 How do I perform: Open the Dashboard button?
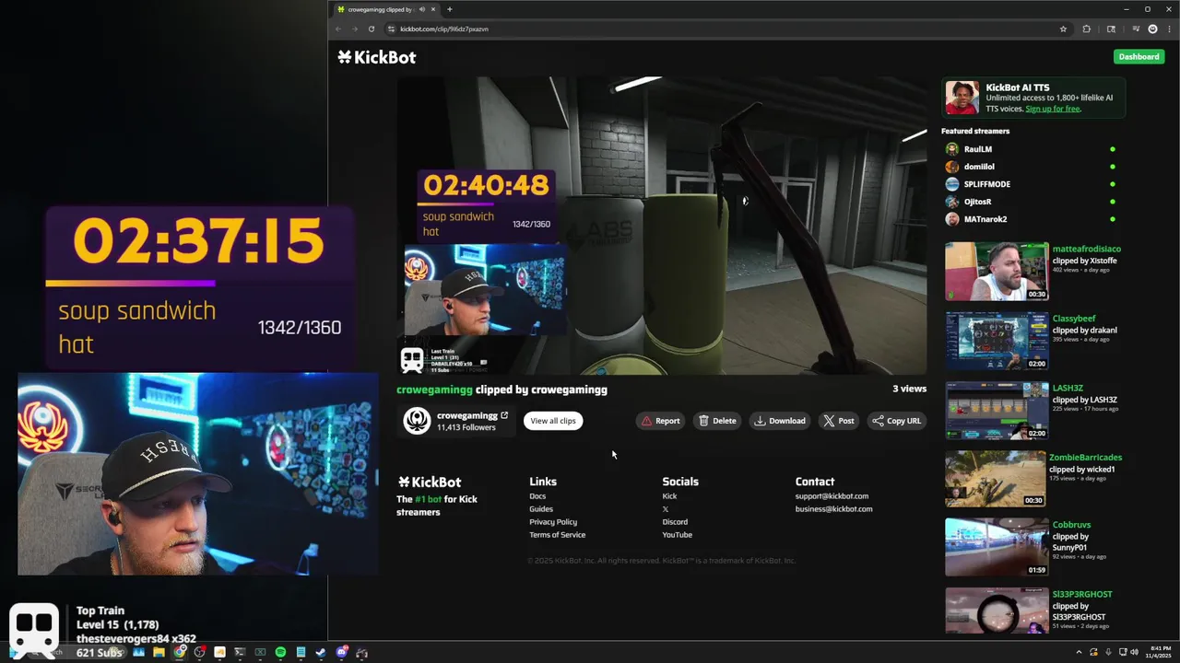1139,56
